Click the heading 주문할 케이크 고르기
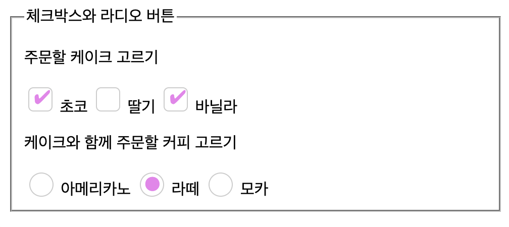Screen dimensions: 509x227 click(x=91, y=57)
